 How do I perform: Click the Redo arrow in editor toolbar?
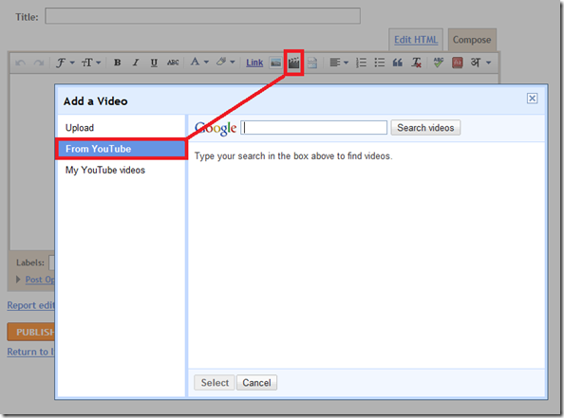[39, 63]
